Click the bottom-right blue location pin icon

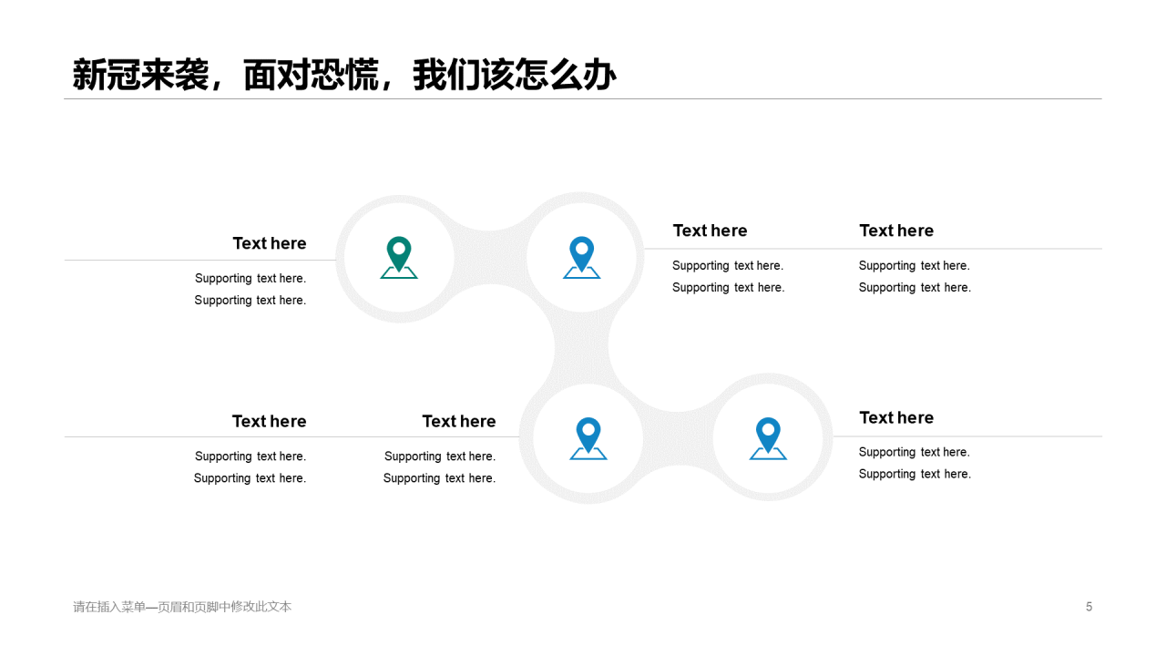tap(768, 437)
